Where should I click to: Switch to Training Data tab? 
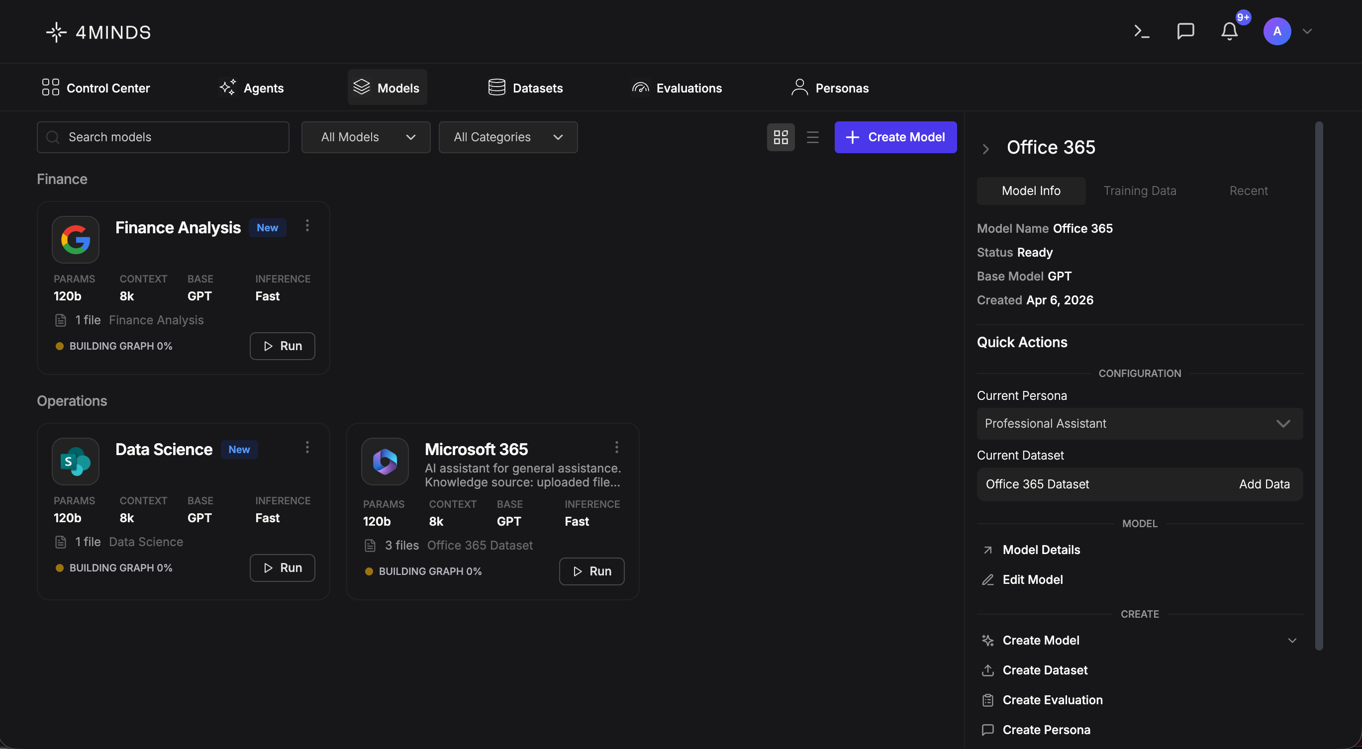[x=1140, y=191]
